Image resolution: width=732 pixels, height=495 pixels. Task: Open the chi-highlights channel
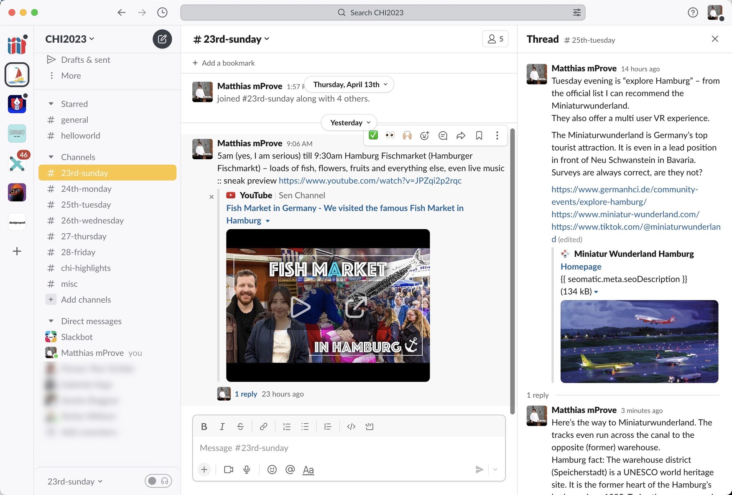pos(107,268)
